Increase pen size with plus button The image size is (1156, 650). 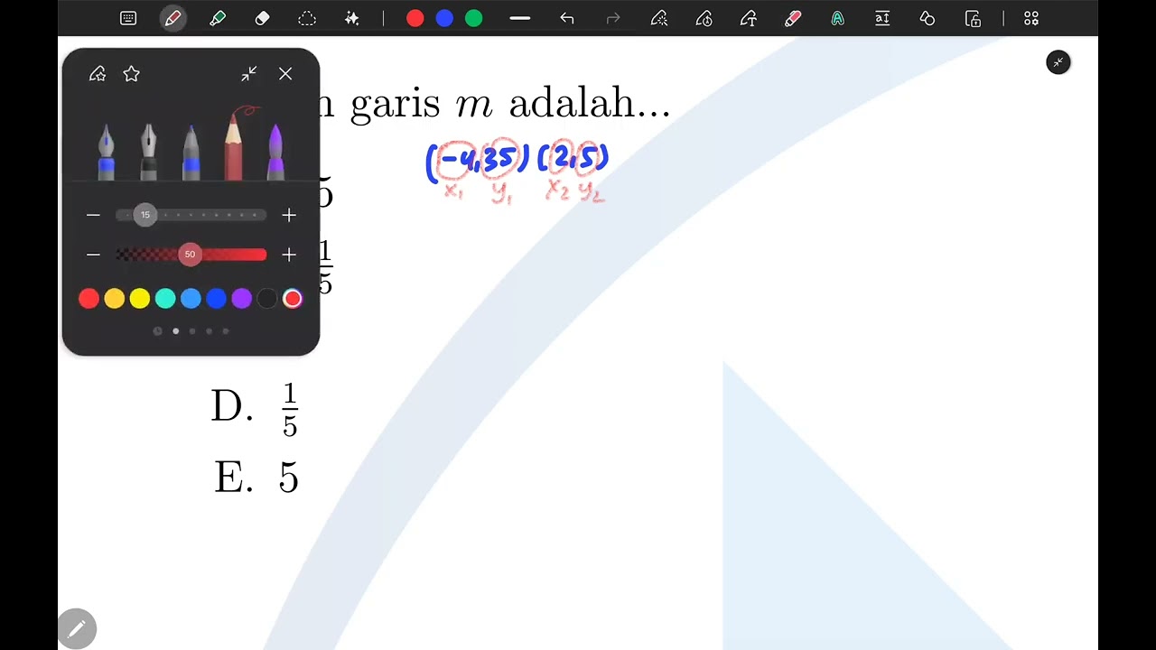(289, 215)
